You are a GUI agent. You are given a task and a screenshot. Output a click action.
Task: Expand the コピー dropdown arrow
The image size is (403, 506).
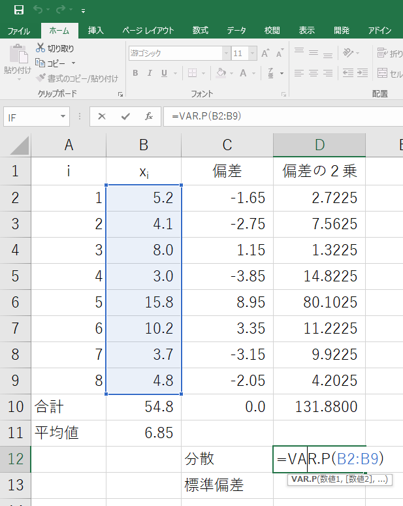coord(73,63)
